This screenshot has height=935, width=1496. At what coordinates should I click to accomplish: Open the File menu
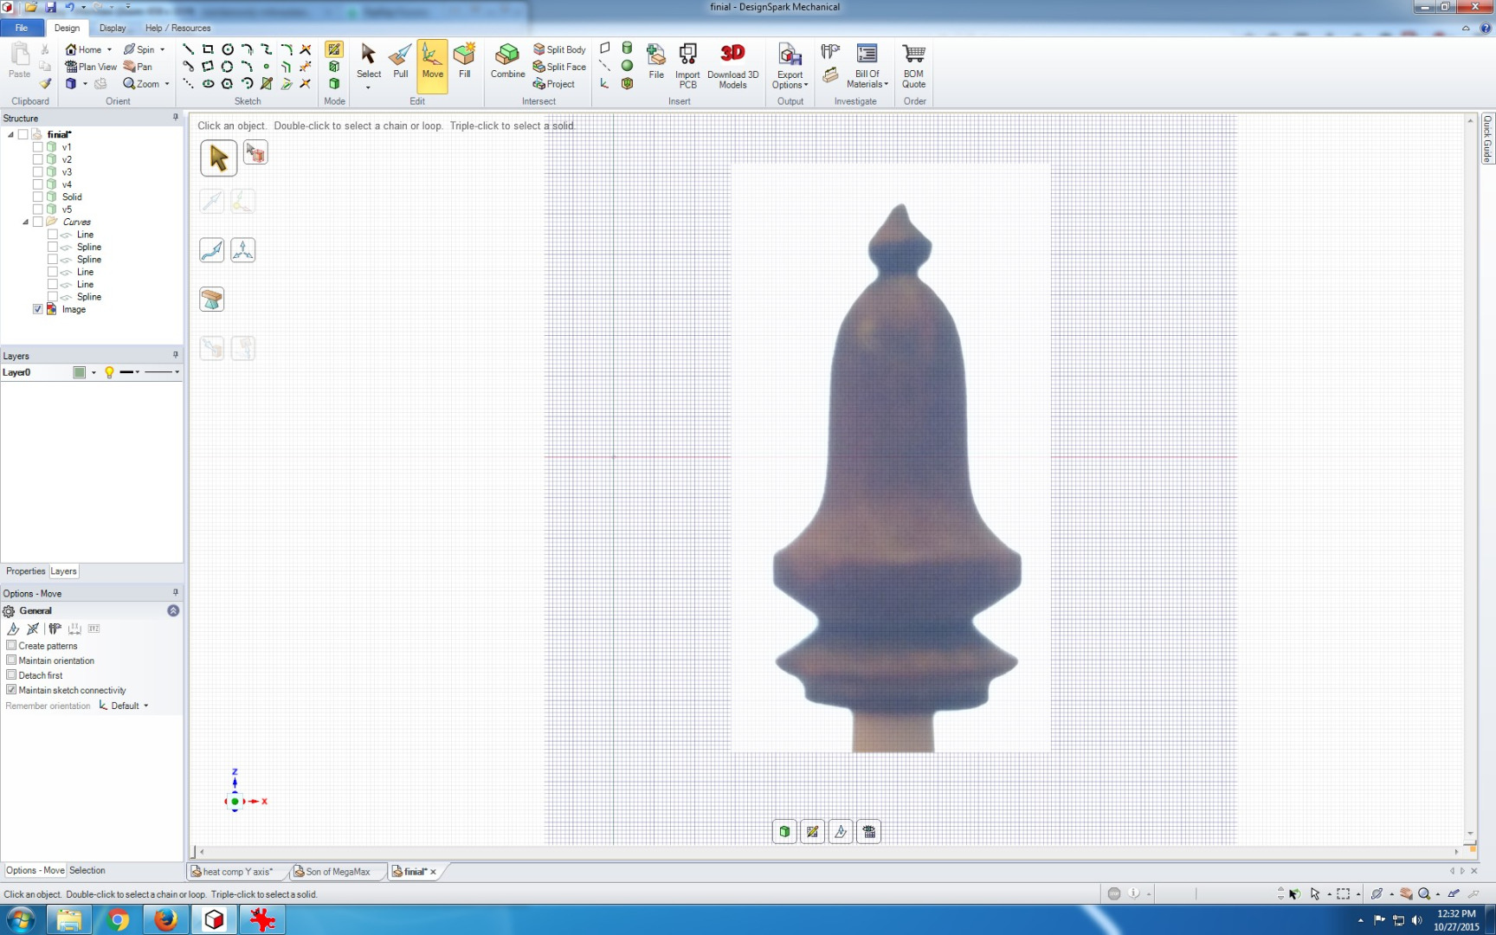tap(22, 28)
